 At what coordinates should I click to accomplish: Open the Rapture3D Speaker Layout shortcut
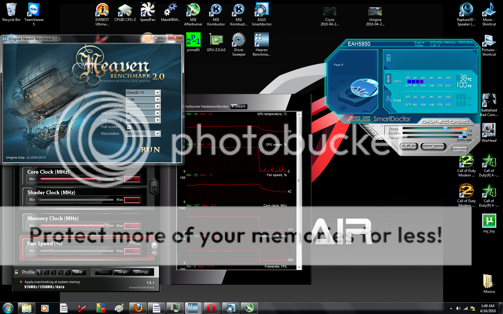point(466,14)
